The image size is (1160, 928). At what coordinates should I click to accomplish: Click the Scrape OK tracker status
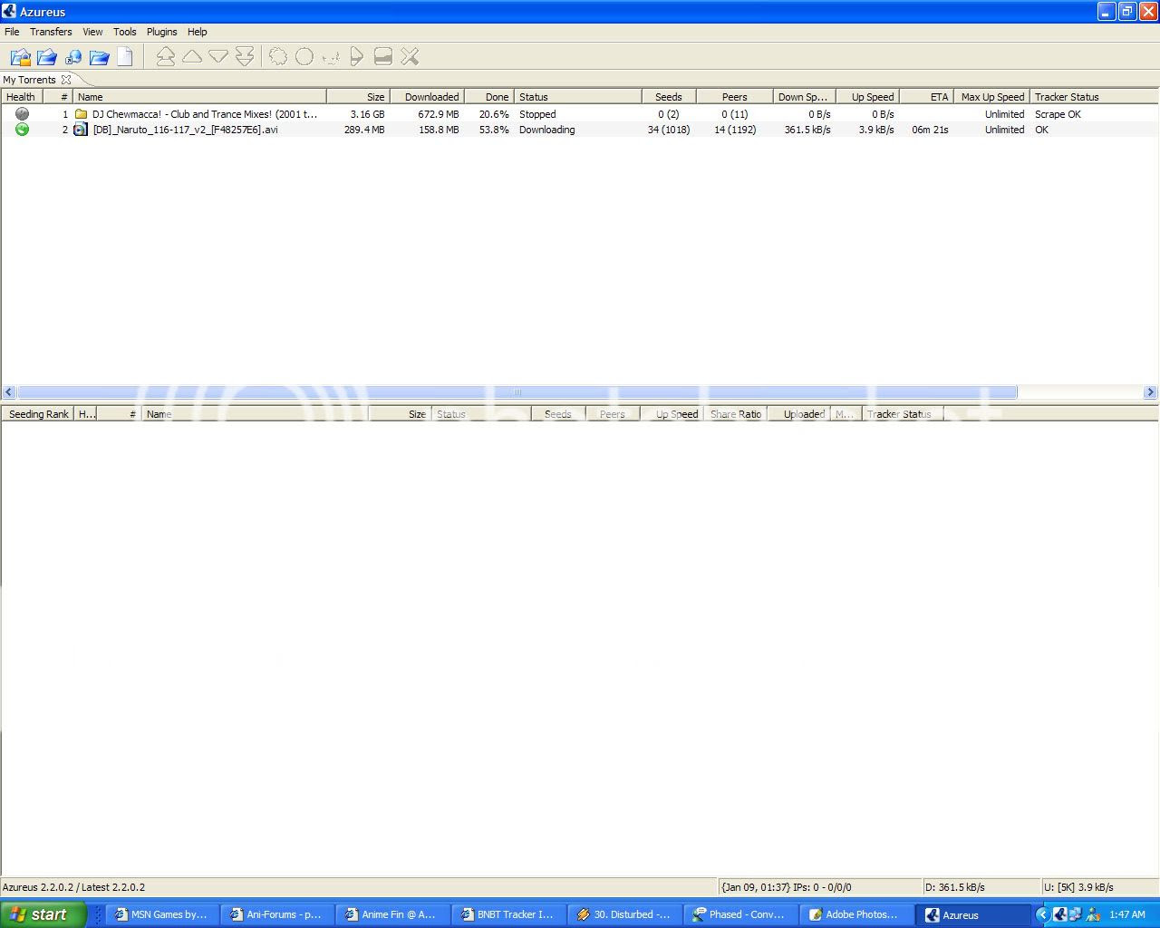click(1058, 114)
